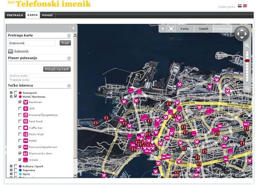
Task: Enable the Kultura/Sport category checkbox
Action: coord(15,166)
